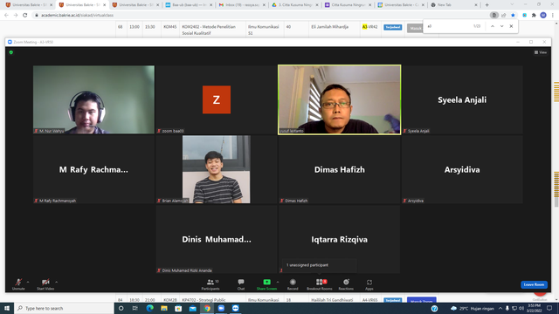Switch to the Baa-ub browser tab
This screenshot has width=559, height=314.
click(189, 5)
